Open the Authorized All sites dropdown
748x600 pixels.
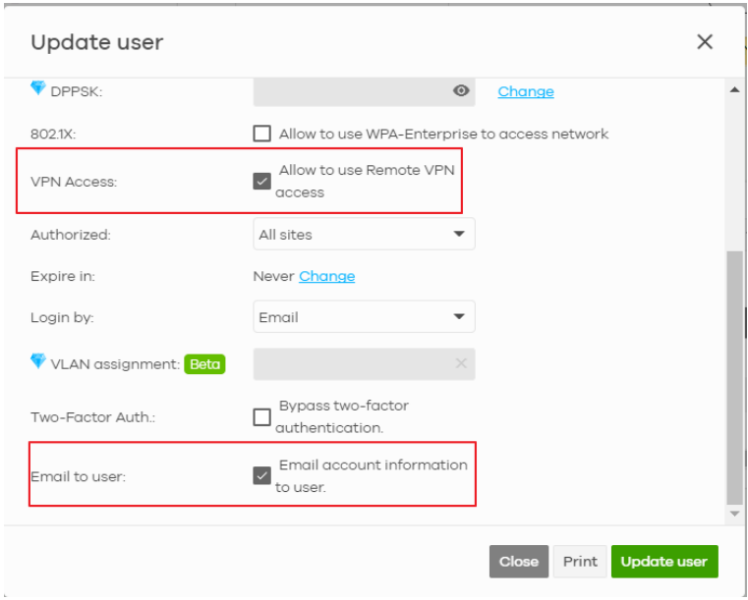(364, 235)
